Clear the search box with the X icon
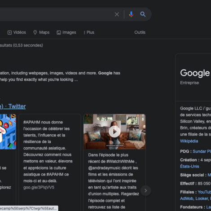The width and height of the screenshot is (211, 211). click(x=117, y=14)
